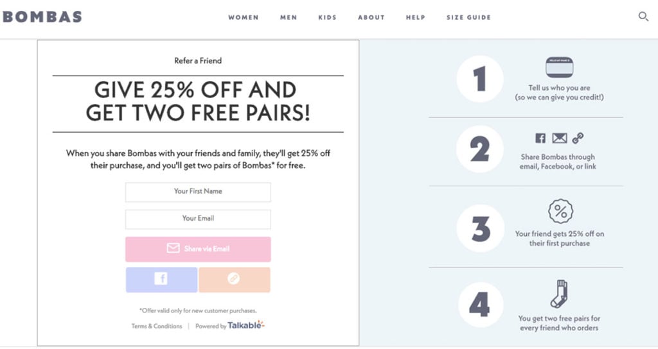Go to the Kids section
The width and height of the screenshot is (658, 349).
click(x=327, y=17)
